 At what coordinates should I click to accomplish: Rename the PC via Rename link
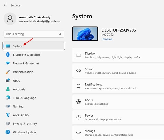coord(107,39)
